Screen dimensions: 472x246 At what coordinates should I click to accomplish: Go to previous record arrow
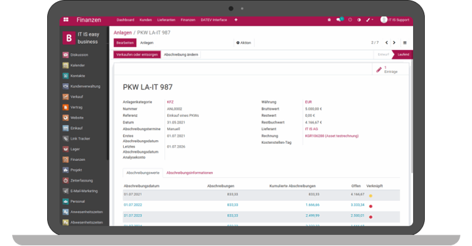coord(386,43)
